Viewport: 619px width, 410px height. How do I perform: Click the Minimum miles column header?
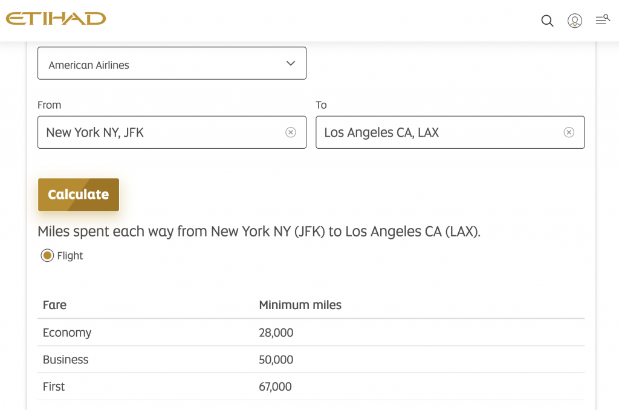point(300,305)
